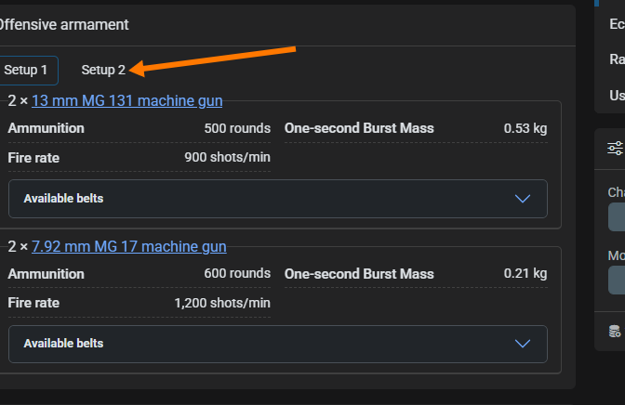The image size is (625, 405).
Task: Click the coin stack icon at right
Action: tap(615, 332)
